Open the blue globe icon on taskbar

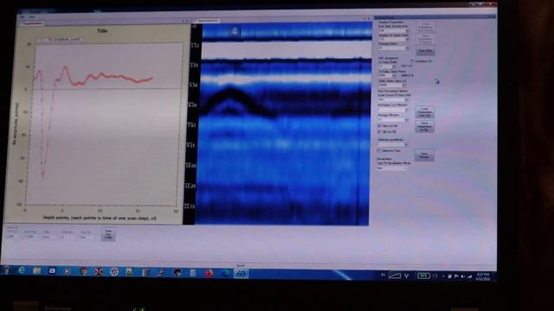(225, 273)
